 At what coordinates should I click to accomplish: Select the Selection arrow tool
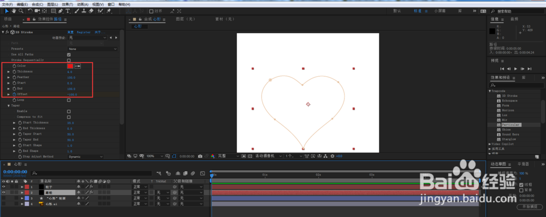7,11
